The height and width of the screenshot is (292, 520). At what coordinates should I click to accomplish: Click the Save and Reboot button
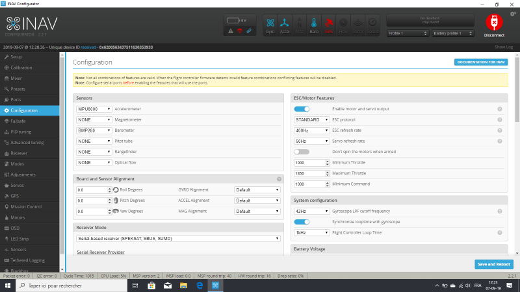(494, 264)
